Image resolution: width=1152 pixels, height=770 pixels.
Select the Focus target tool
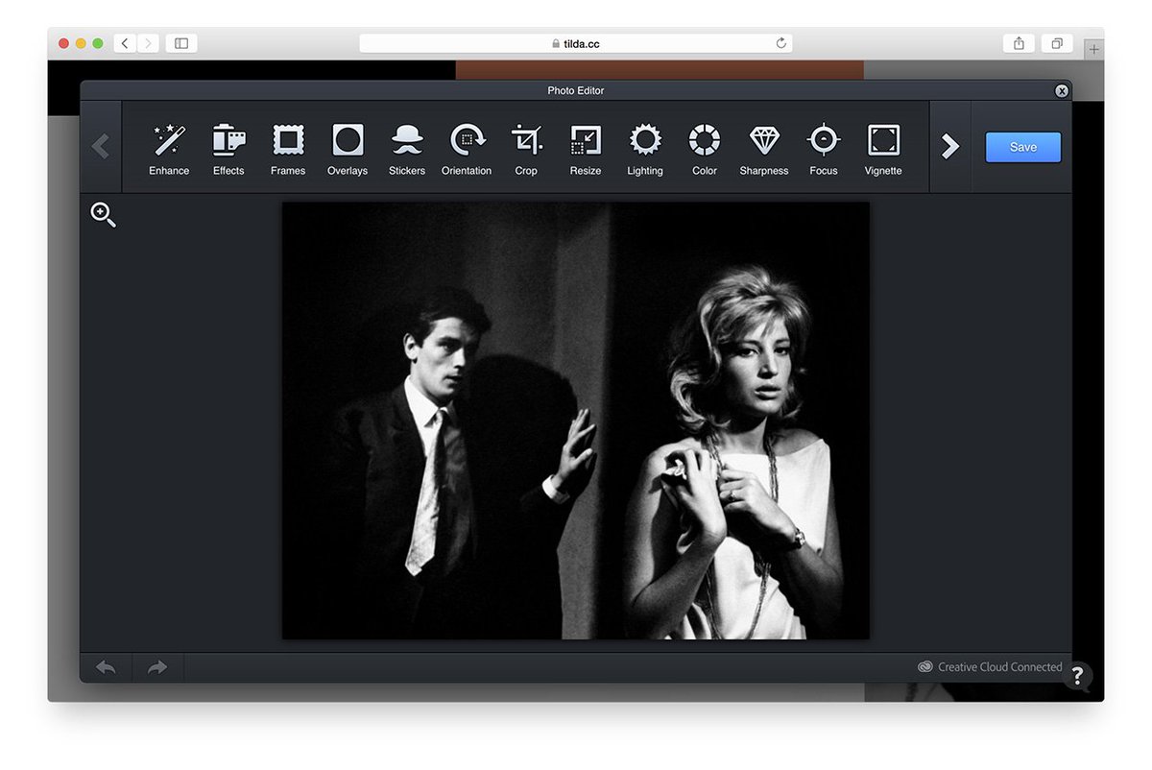point(824,149)
